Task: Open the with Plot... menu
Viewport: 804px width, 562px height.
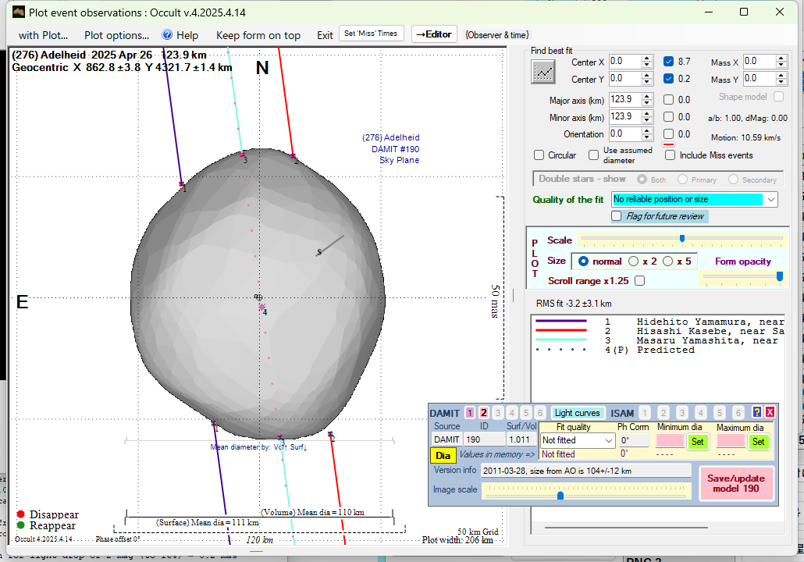Action: pyautogui.click(x=43, y=35)
